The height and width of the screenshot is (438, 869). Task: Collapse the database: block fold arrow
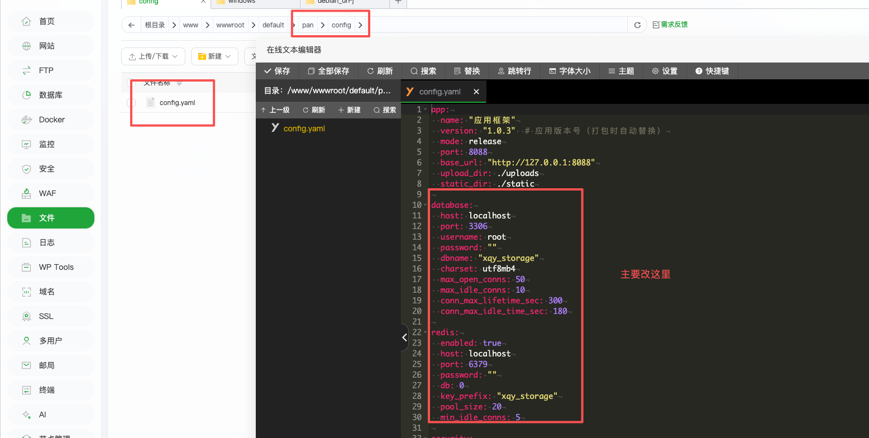click(426, 205)
